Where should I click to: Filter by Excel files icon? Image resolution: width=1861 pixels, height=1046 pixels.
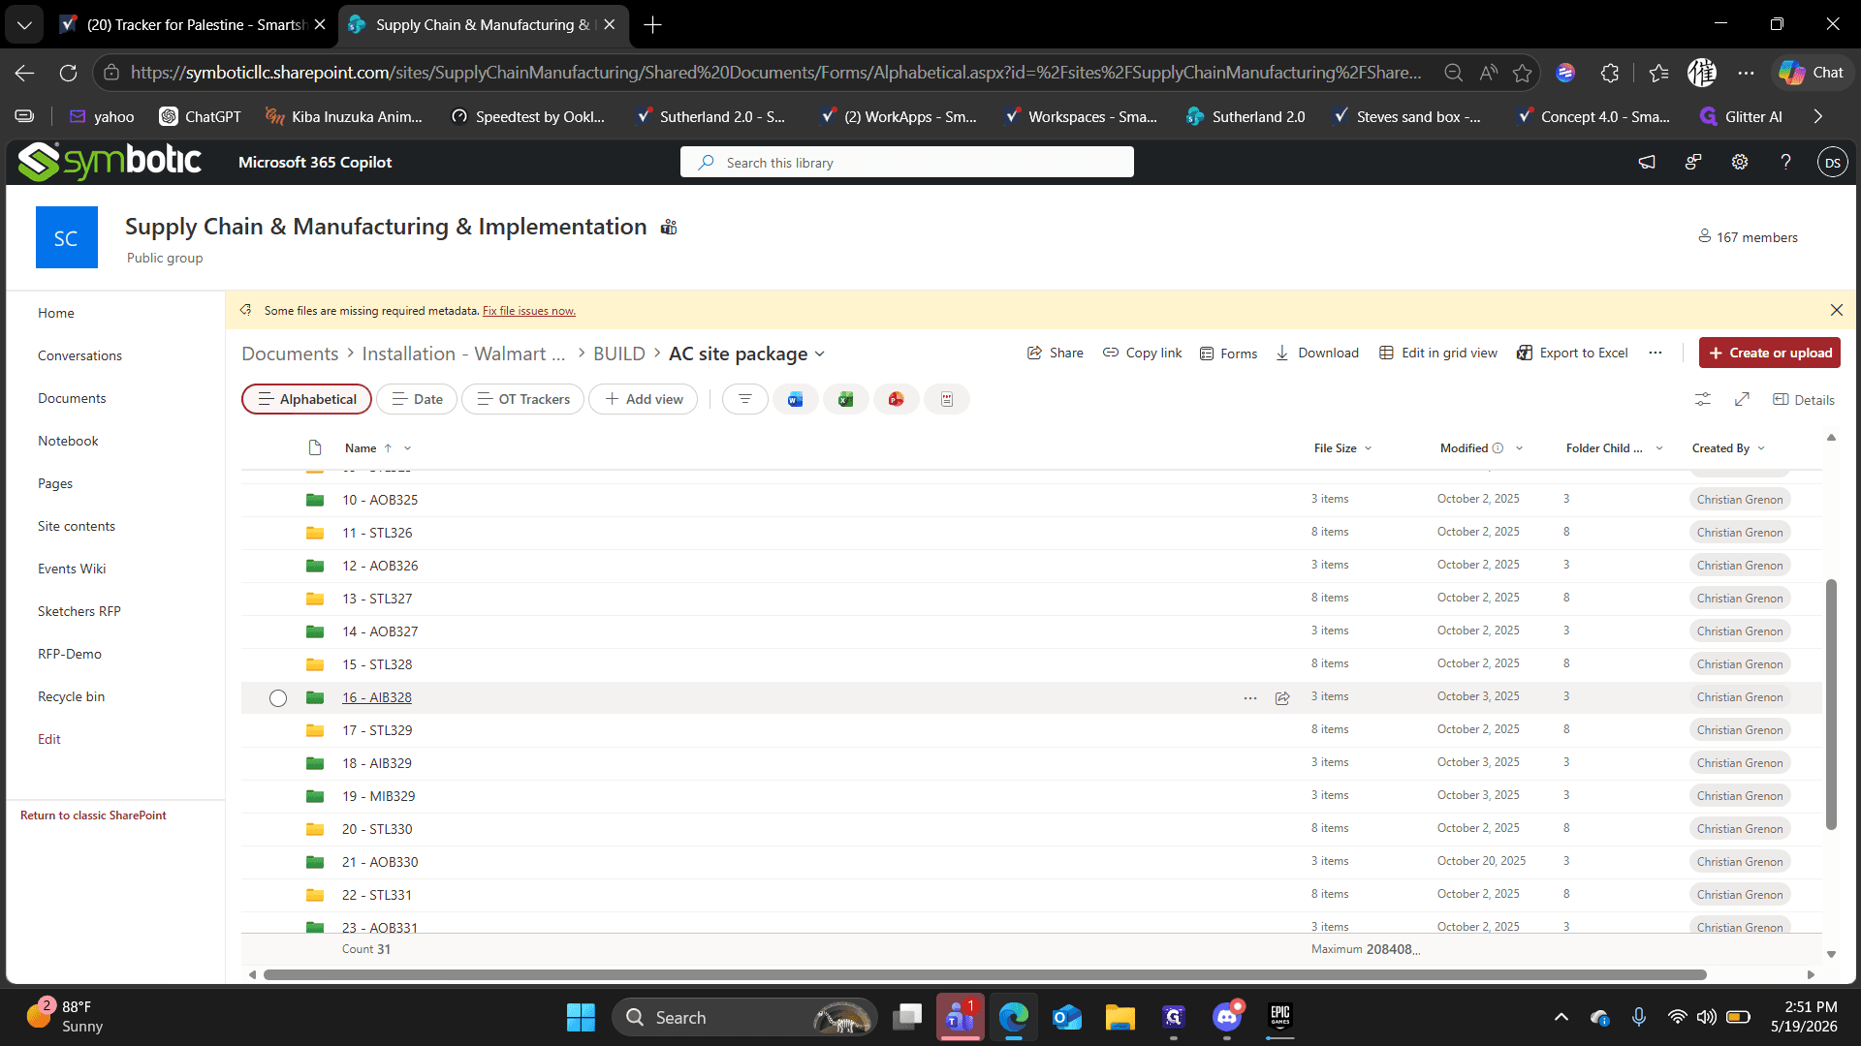point(846,399)
